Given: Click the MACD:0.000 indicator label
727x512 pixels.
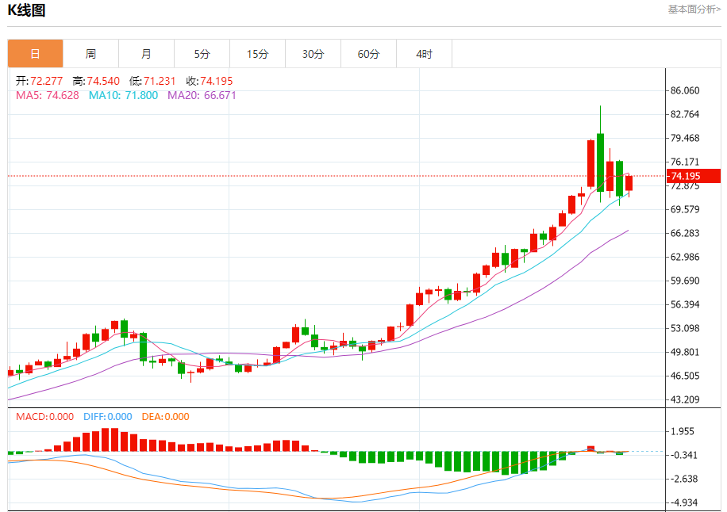Looking at the screenshot, I should (45, 417).
